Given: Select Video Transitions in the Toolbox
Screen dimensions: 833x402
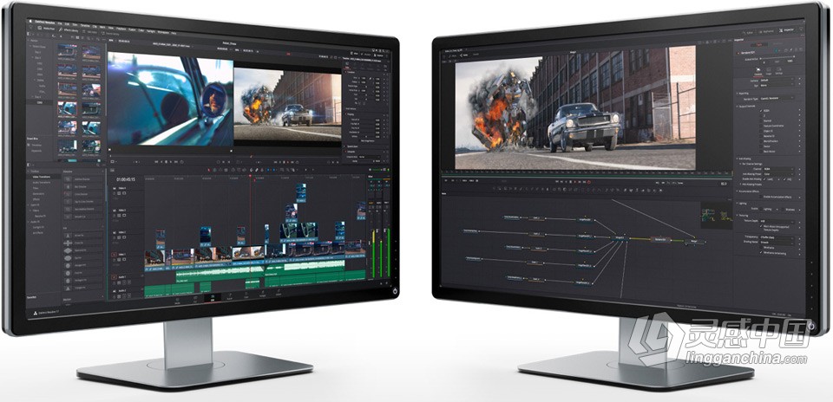Looking at the screenshot, I should [42, 177].
